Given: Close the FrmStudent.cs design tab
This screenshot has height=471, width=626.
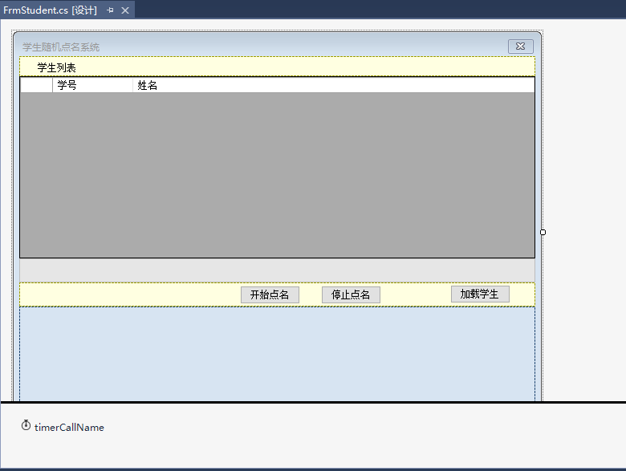Looking at the screenshot, I should click(125, 10).
